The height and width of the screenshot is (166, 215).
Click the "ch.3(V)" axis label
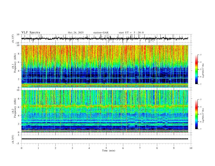tap(13, 139)
